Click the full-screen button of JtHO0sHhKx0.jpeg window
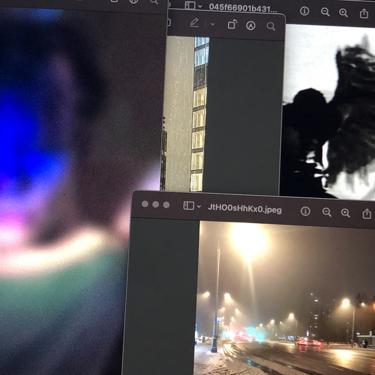 point(166,205)
